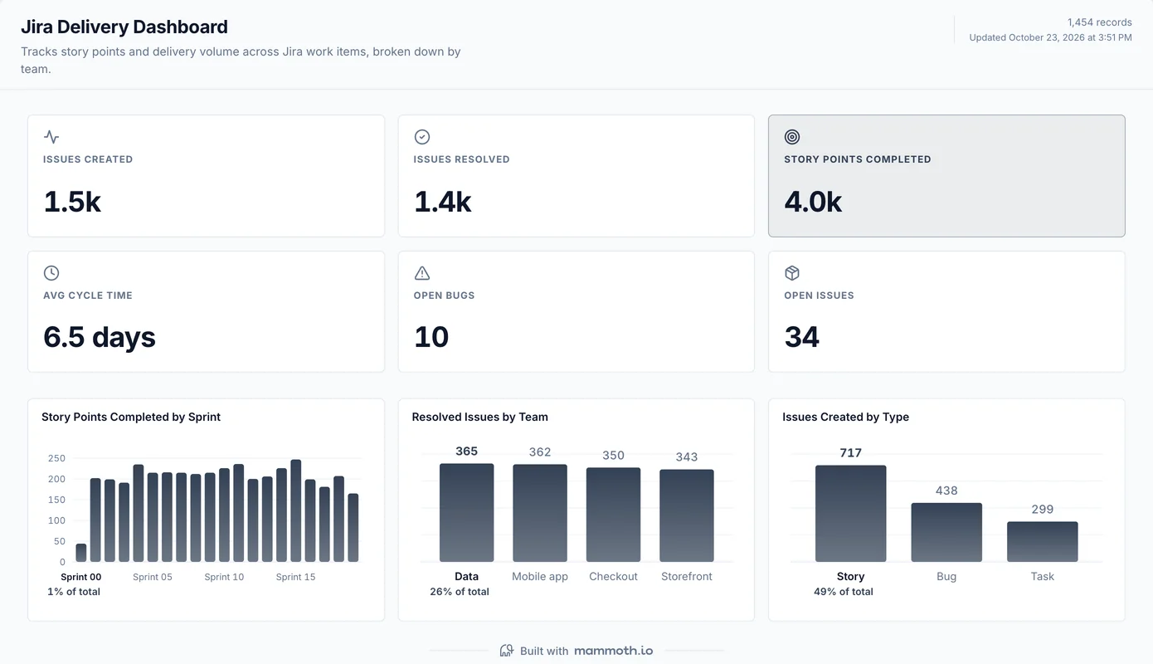Viewport: 1153px width, 664px height.
Task: Click the "Resolved Issues by Team" chart title
Action: pyautogui.click(x=480, y=417)
